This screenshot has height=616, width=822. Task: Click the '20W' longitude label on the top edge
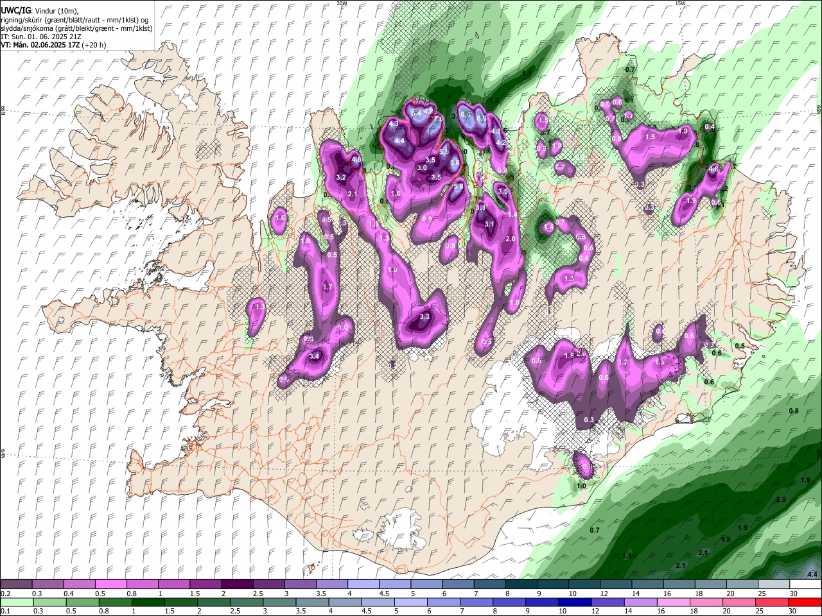tap(342, 3)
